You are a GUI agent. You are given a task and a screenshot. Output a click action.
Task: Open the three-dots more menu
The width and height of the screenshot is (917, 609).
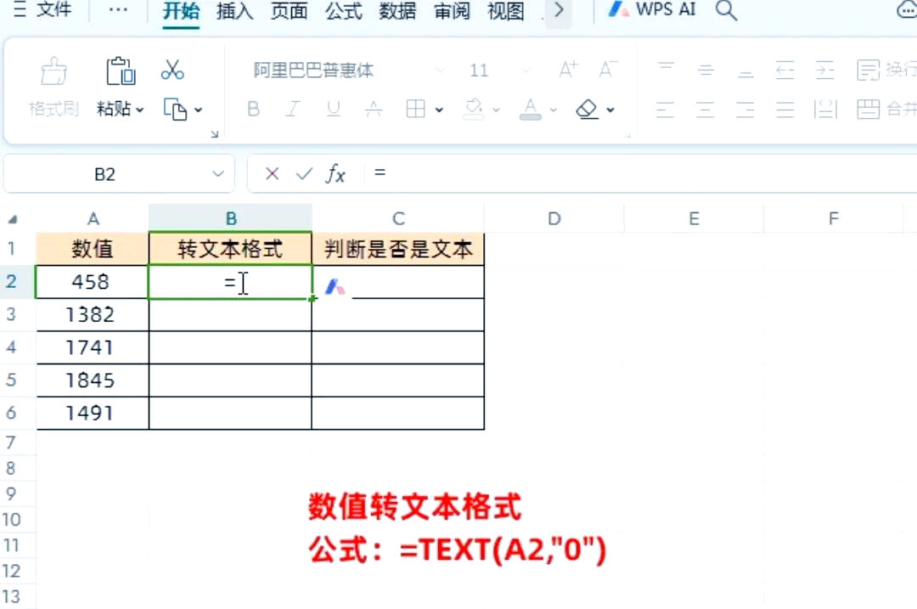click(117, 10)
